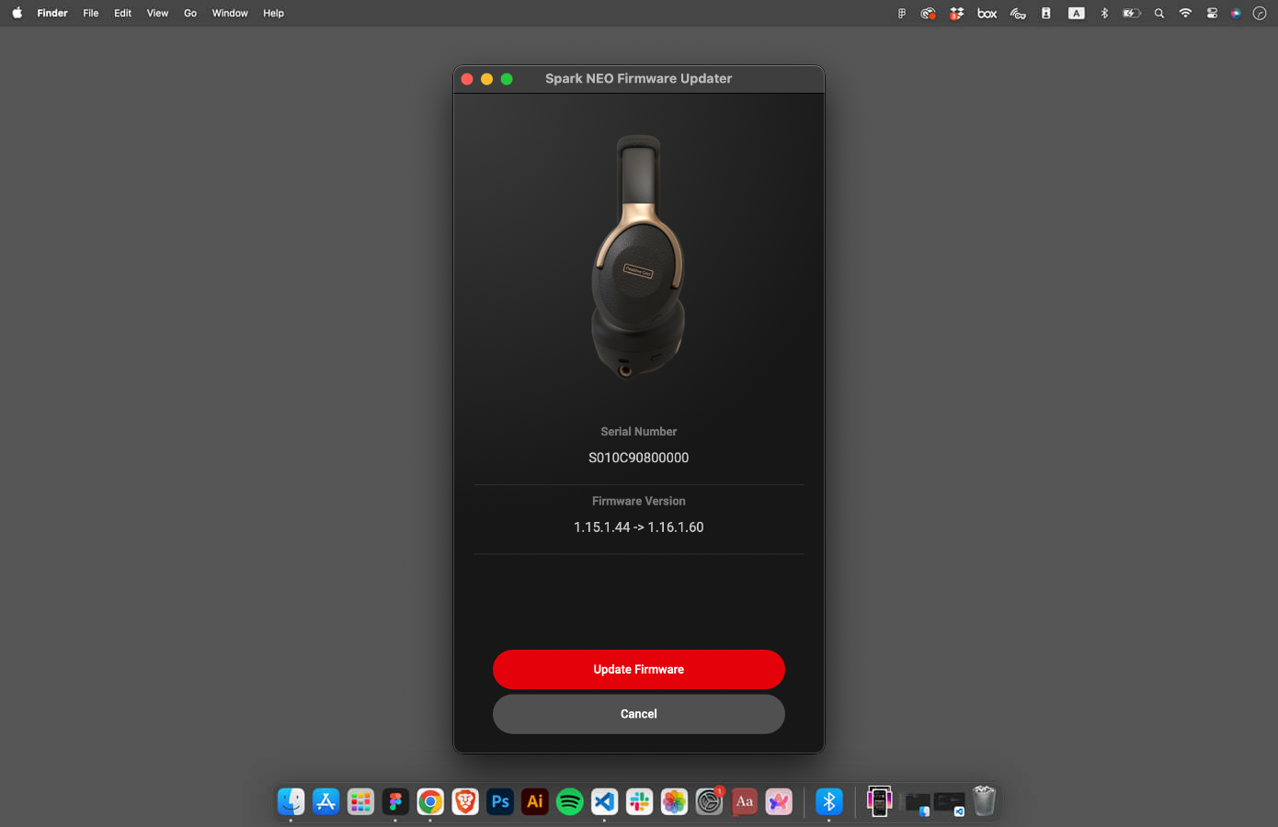Click the green zoom window button
Screen dimensions: 1278x827
click(x=507, y=79)
